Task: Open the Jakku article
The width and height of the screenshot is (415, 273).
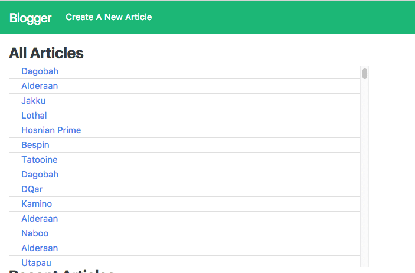Action: pos(33,101)
